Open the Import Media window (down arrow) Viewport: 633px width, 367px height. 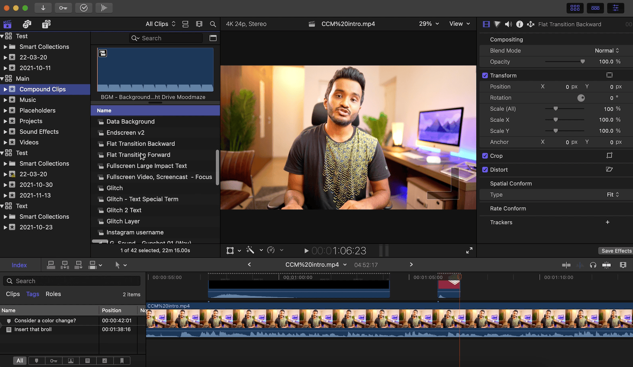click(x=43, y=8)
